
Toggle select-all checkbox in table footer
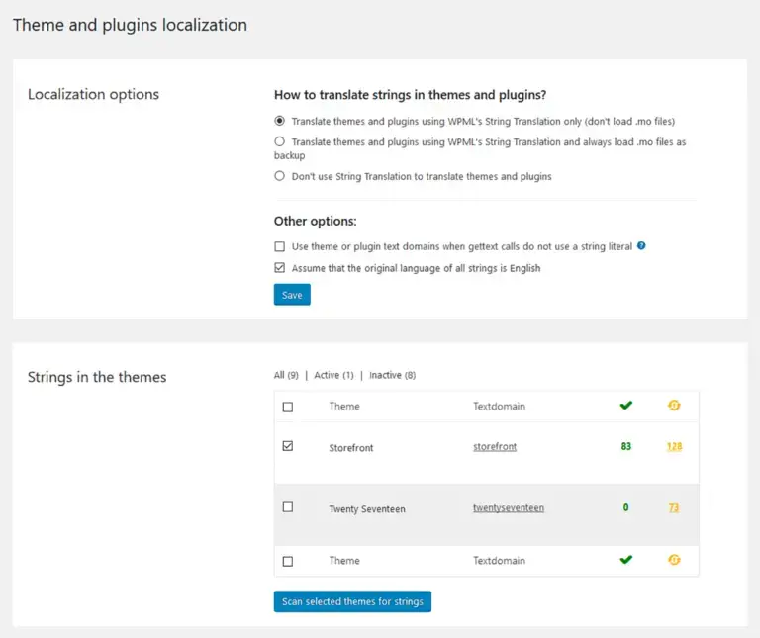288,561
